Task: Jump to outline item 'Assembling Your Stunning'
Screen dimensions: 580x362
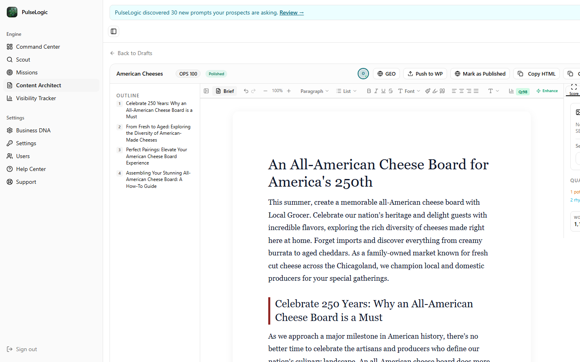Action: [155, 179]
